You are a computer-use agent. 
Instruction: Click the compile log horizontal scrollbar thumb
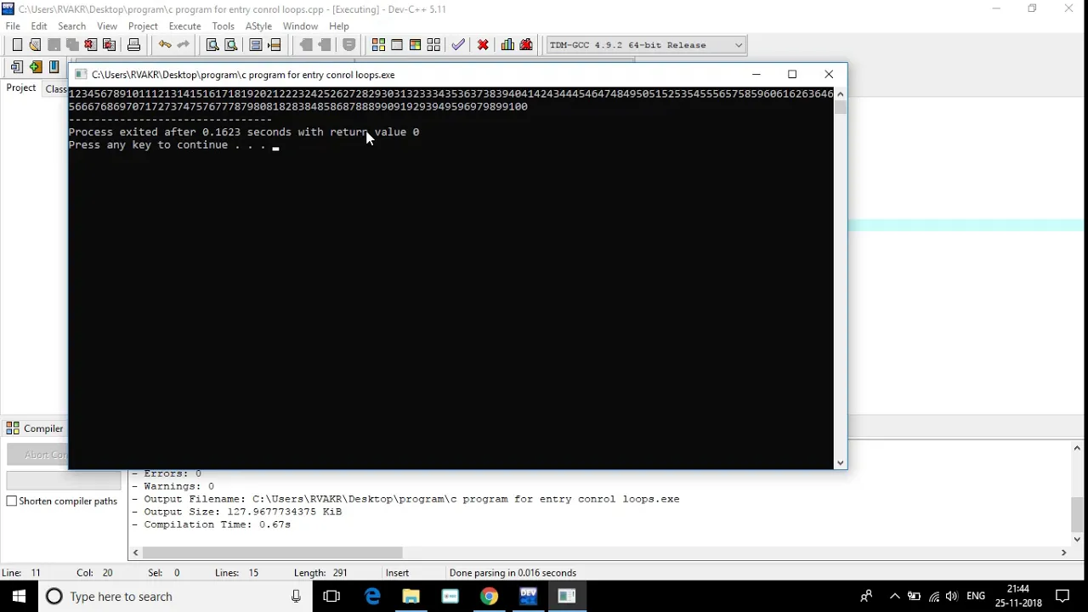point(272,552)
